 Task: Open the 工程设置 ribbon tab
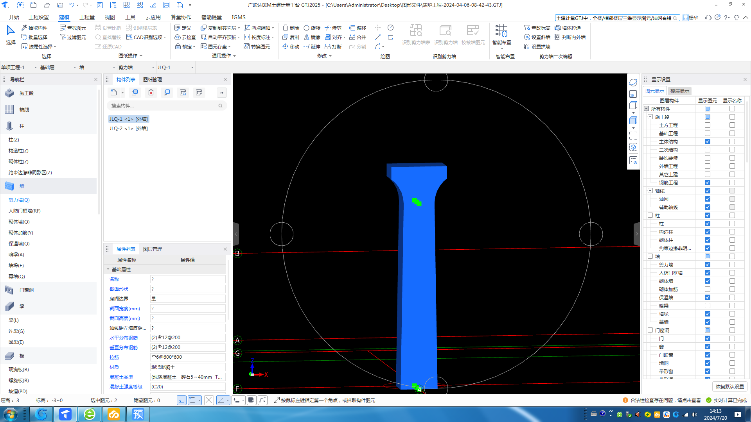pyautogui.click(x=39, y=17)
